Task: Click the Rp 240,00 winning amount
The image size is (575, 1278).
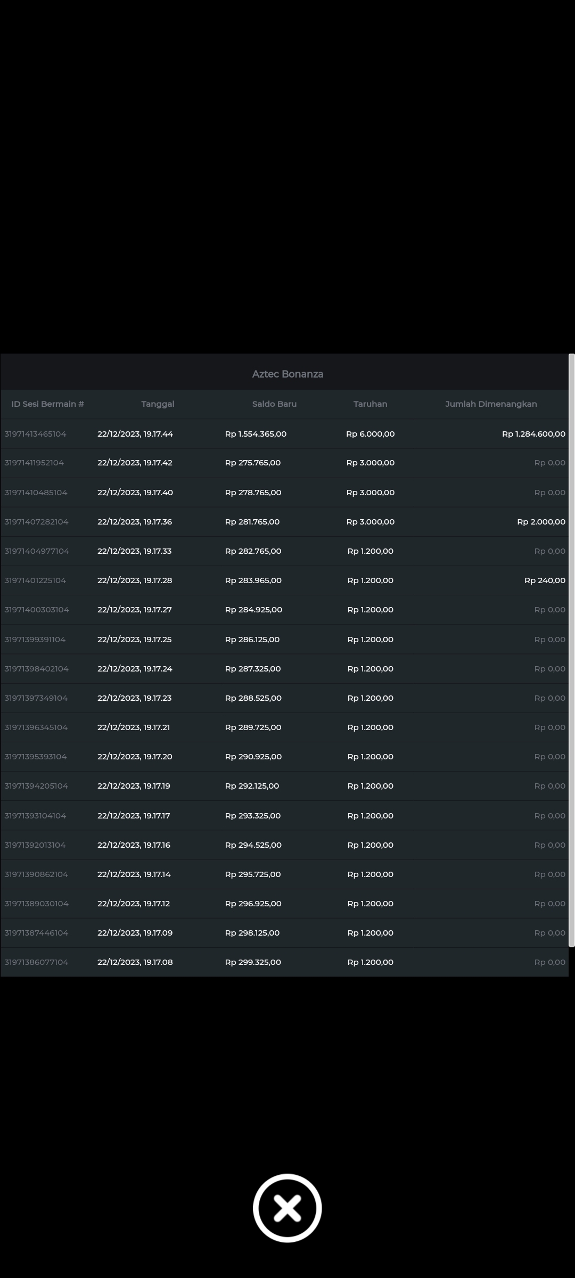Action: point(545,580)
